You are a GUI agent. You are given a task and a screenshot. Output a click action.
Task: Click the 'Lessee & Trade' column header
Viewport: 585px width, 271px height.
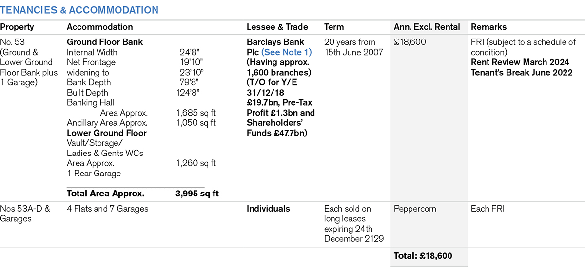(x=277, y=27)
